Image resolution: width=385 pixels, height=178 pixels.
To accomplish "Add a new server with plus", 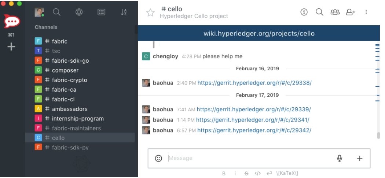I will click(11, 47).
